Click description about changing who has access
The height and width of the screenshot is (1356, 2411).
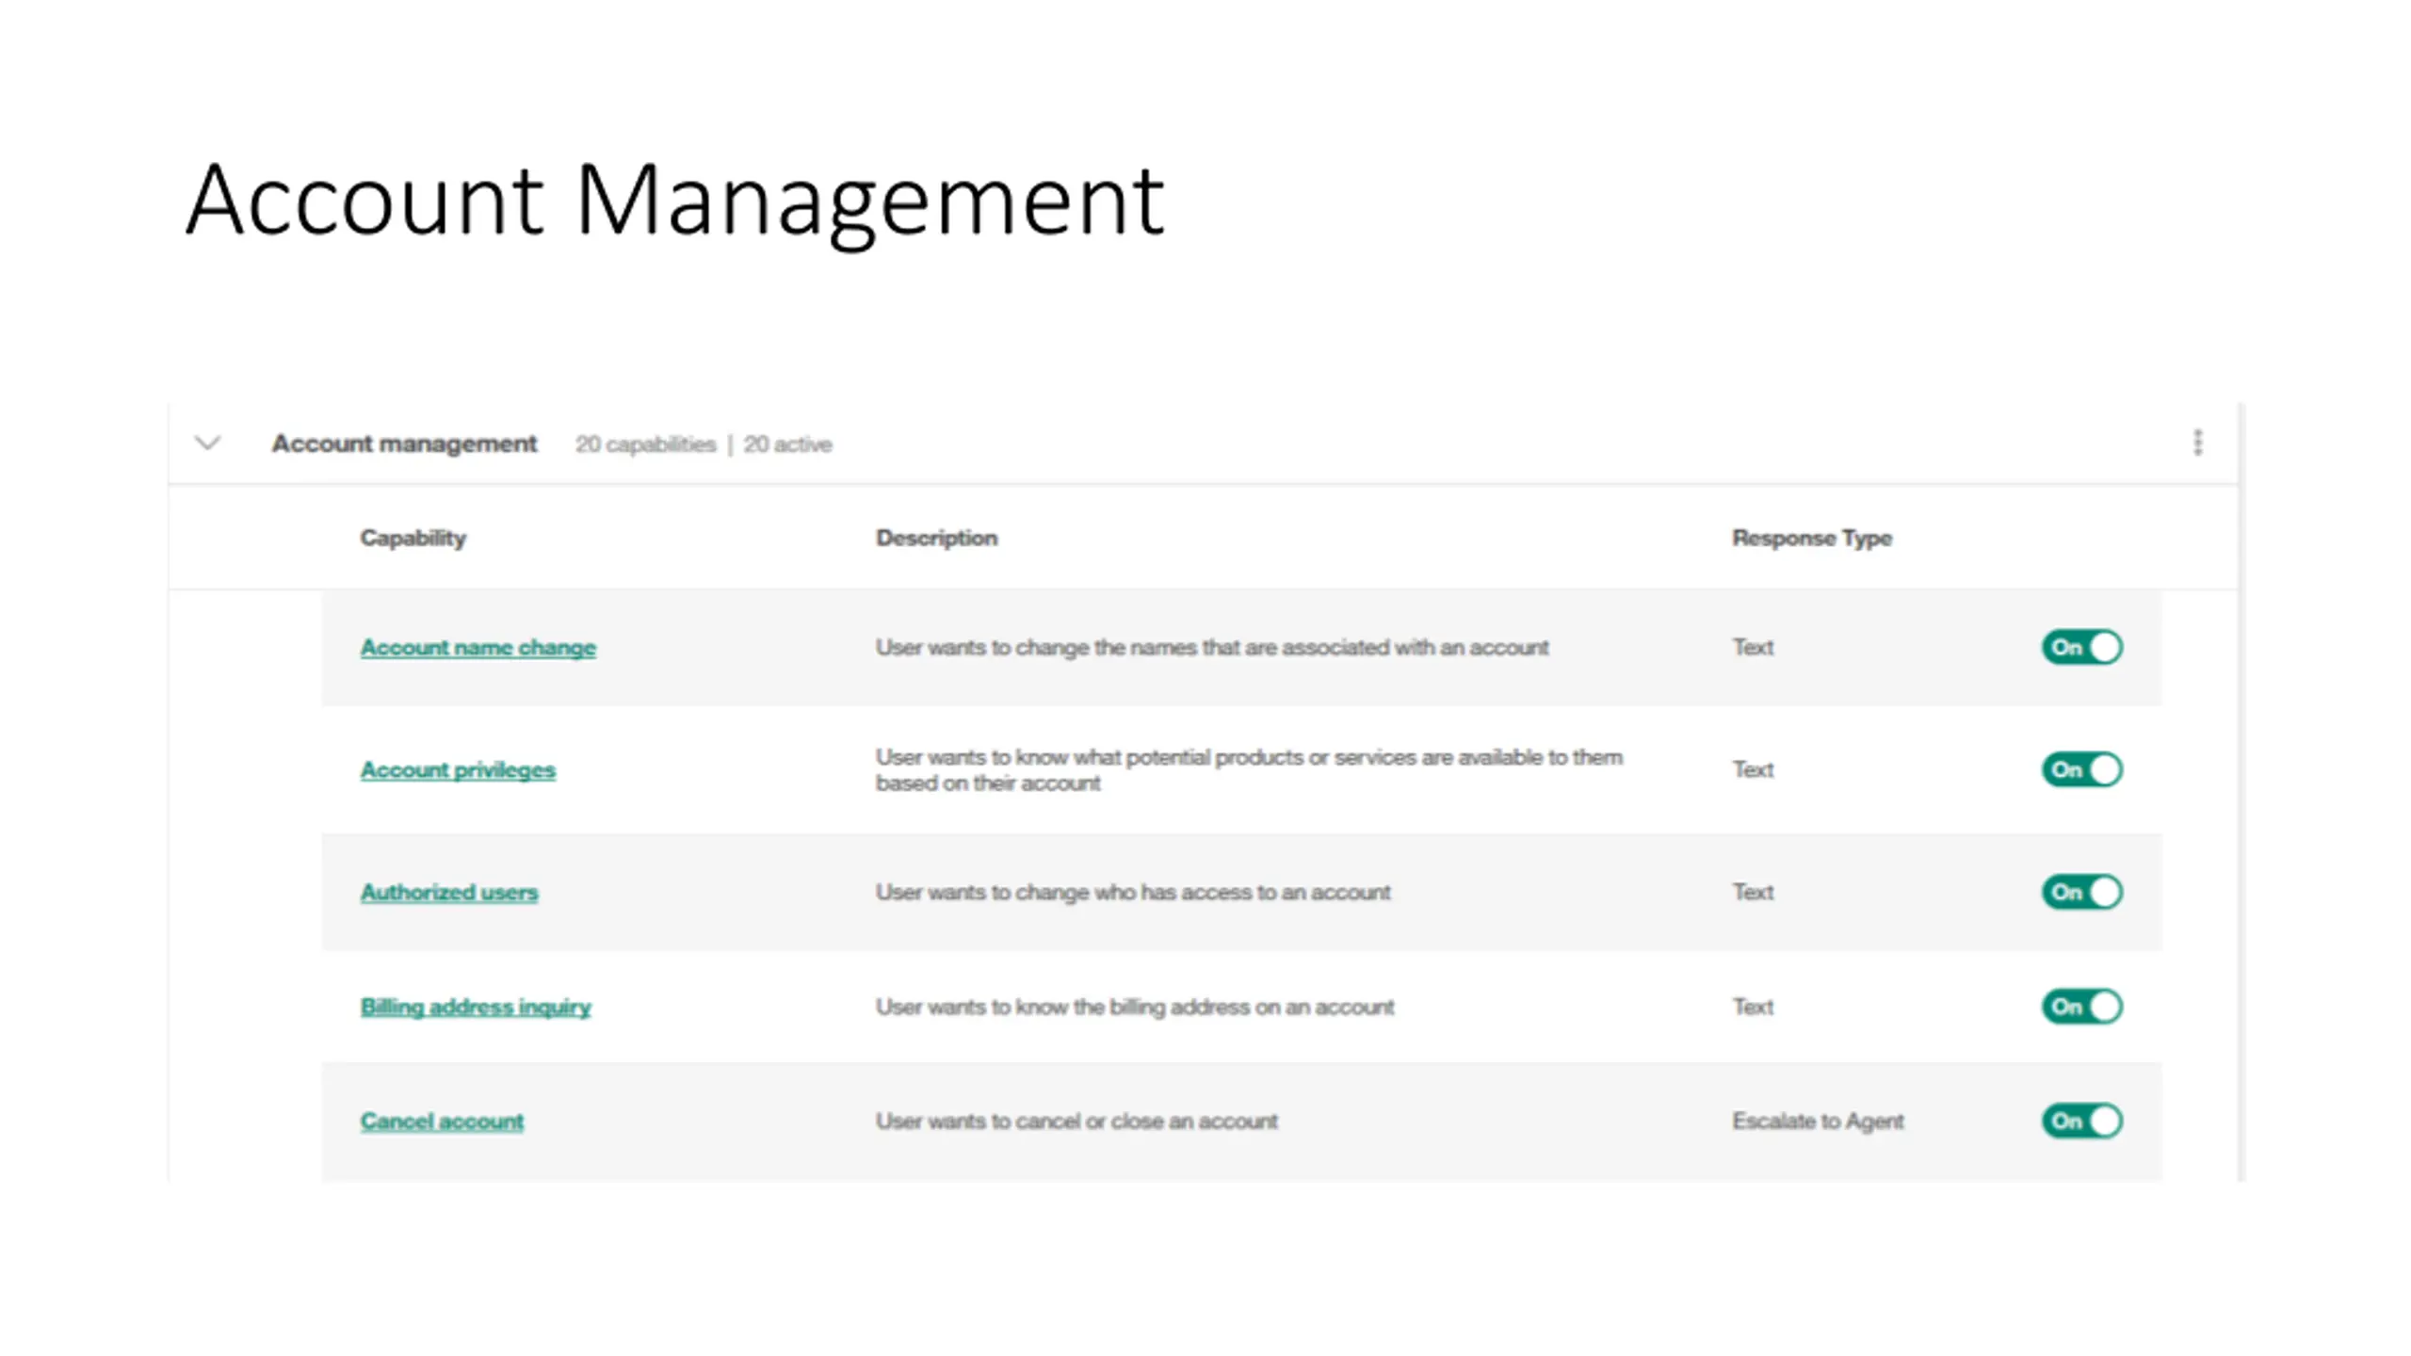tap(1133, 893)
